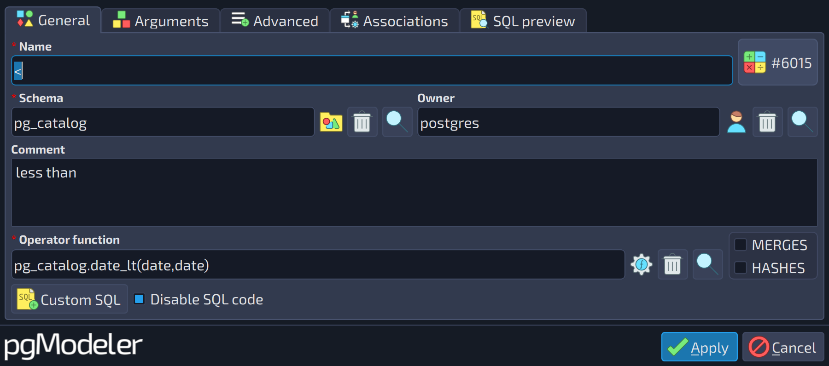Open schema picker with magnifier icon
This screenshot has height=366, width=829.
click(397, 122)
